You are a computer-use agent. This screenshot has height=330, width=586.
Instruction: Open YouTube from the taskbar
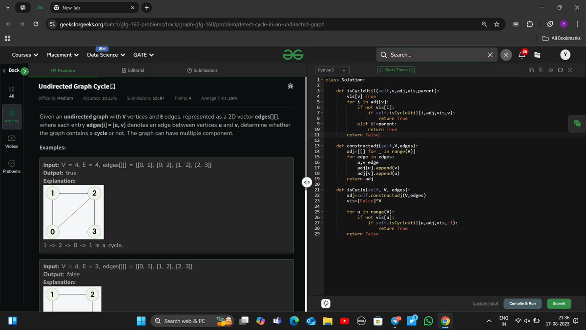(344, 321)
